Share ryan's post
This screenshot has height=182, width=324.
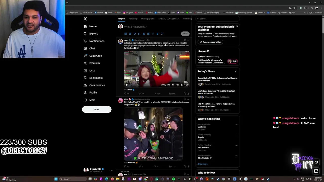[188, 94]
